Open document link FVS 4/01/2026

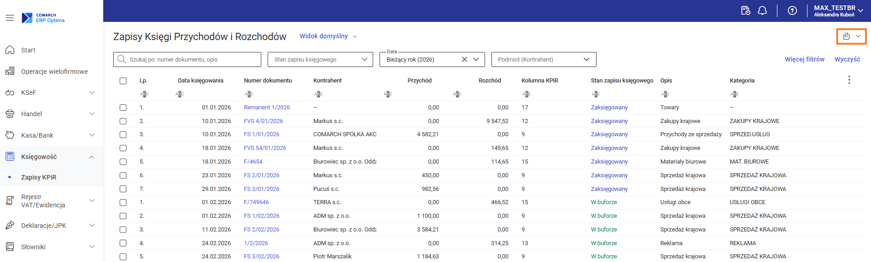click(x=263, y=121)
